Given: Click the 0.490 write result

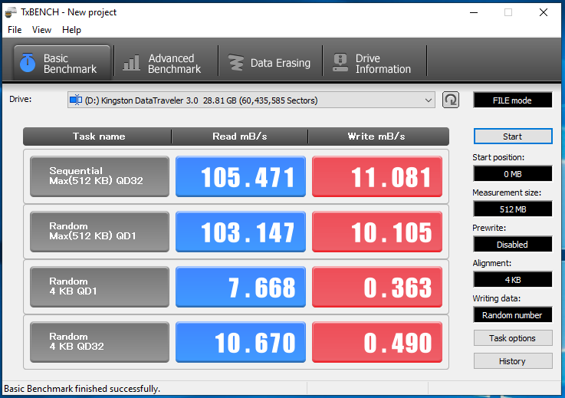Looking at the screenshot, I should tap(377, 342).
